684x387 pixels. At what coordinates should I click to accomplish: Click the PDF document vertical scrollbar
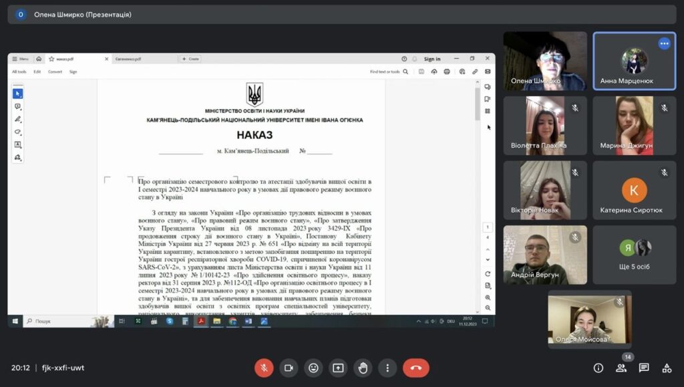point(477,107)
